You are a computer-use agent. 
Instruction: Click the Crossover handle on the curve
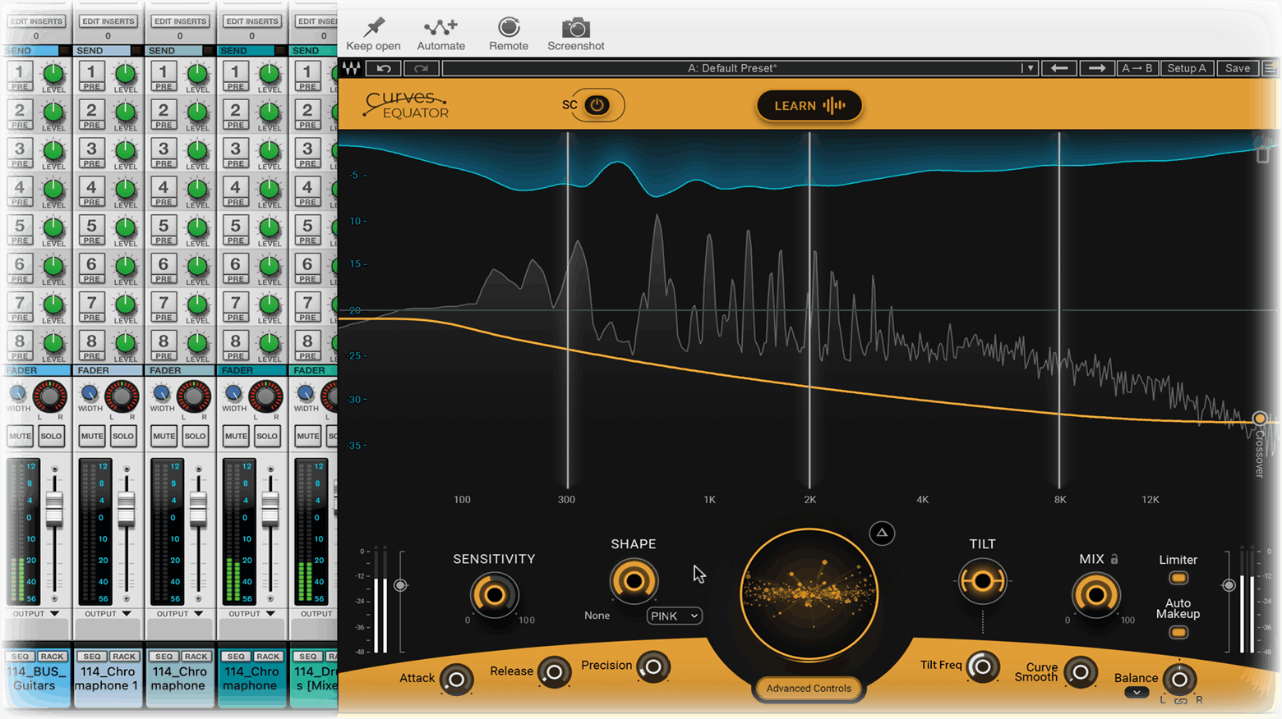(x=1259, y=419)
